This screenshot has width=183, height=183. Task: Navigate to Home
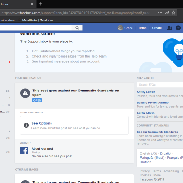142,28
